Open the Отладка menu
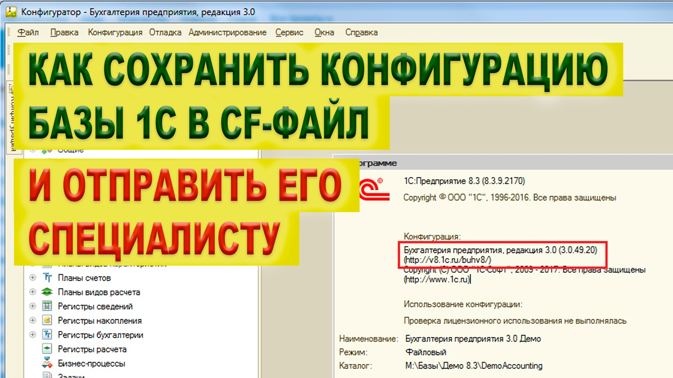Viewport: 673px width, 378px height. click(x=165, y=32)
